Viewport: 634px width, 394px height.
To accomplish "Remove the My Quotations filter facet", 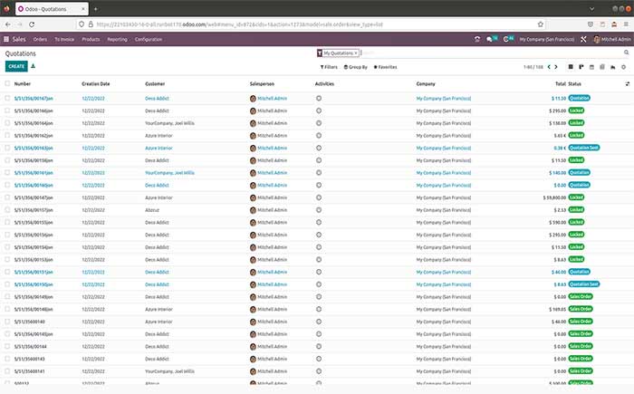I will coord(356,53).
